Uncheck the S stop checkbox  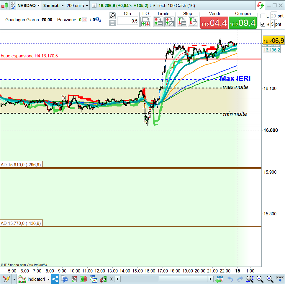(x=263, y=24)
